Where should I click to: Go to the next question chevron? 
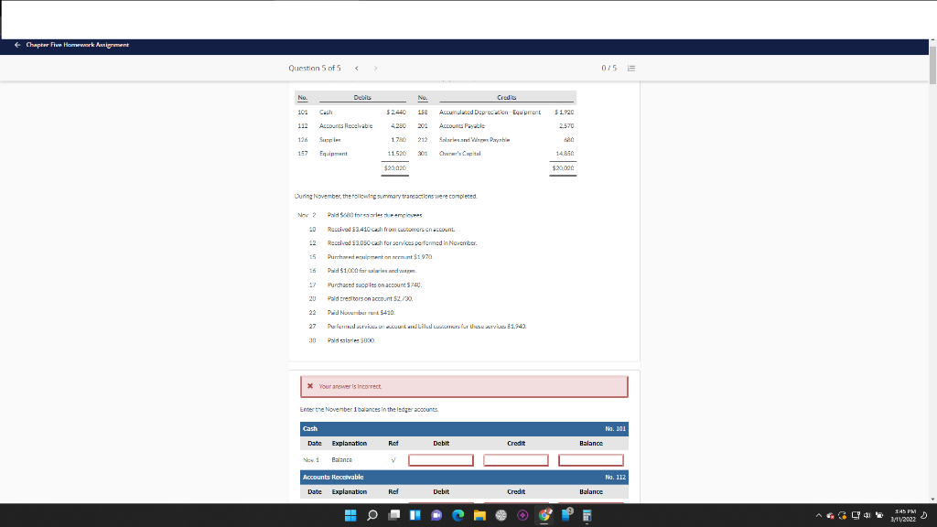click(375, 68)
